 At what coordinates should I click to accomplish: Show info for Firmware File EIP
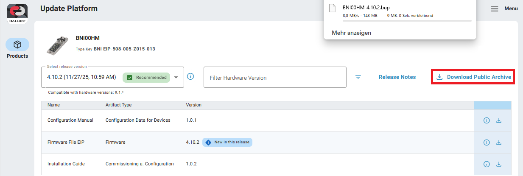pos(487,142)
